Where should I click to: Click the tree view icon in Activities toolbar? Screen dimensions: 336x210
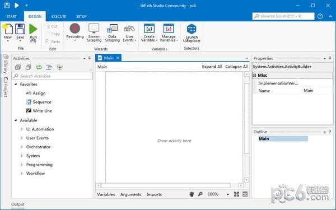(x=49, y=67)
